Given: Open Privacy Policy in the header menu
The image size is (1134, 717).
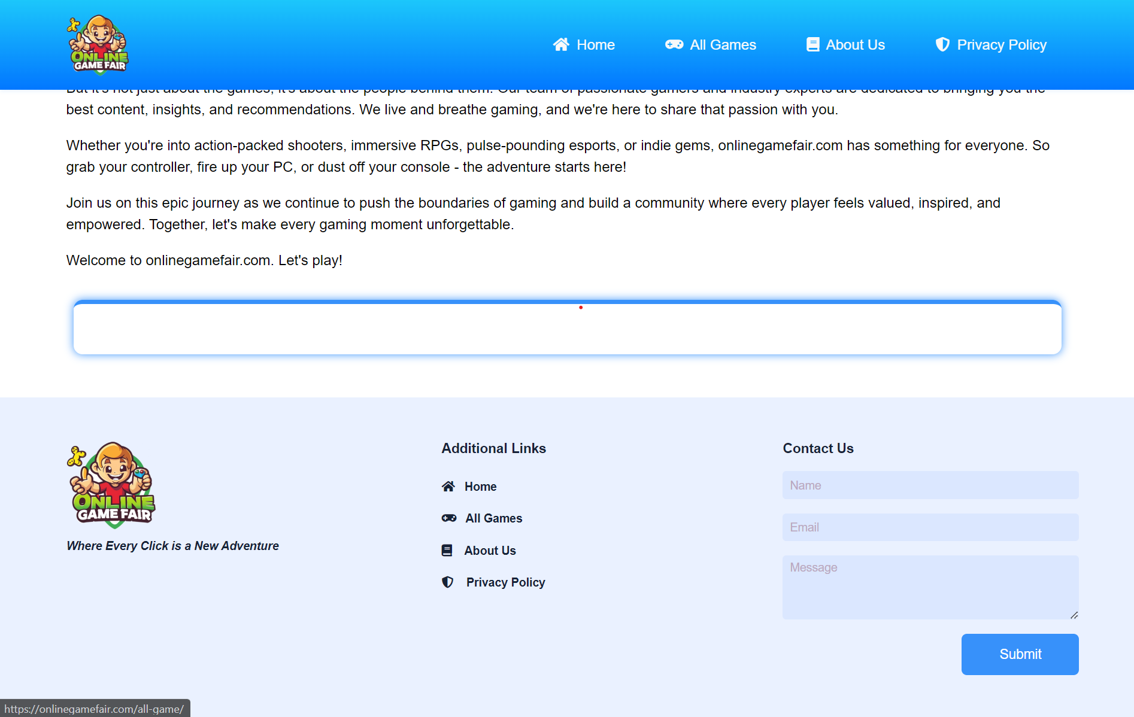Looking at the screenshot, I should [1002, 45].
